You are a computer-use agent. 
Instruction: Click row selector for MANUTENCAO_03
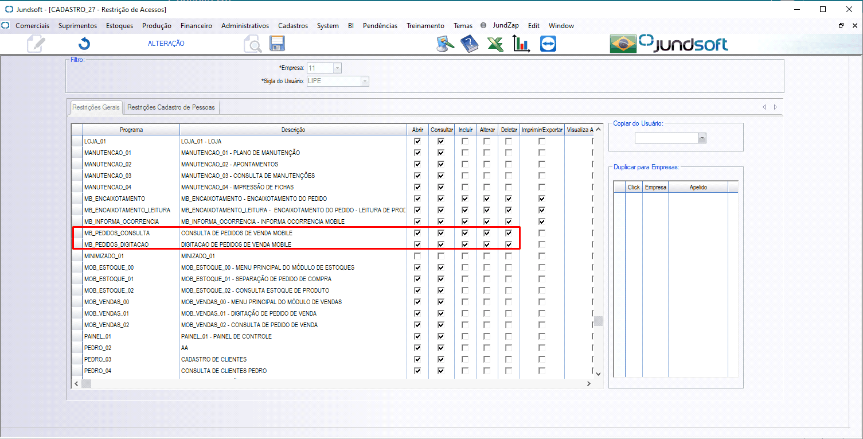pos(77,176)
